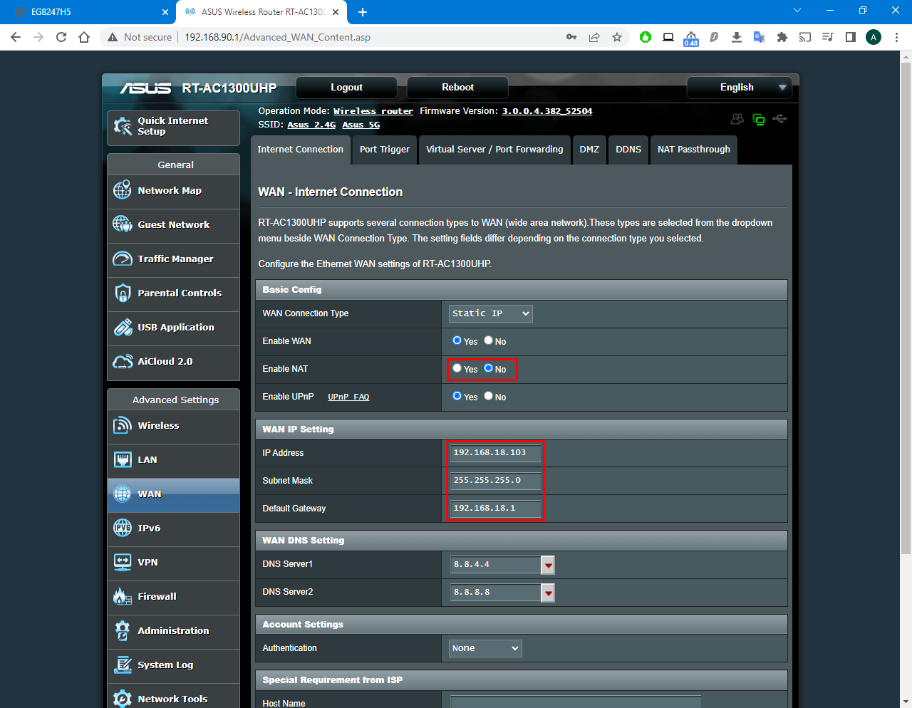Open the English language dropdown
This screenshot has width=912, height=708.
(740, 88)
